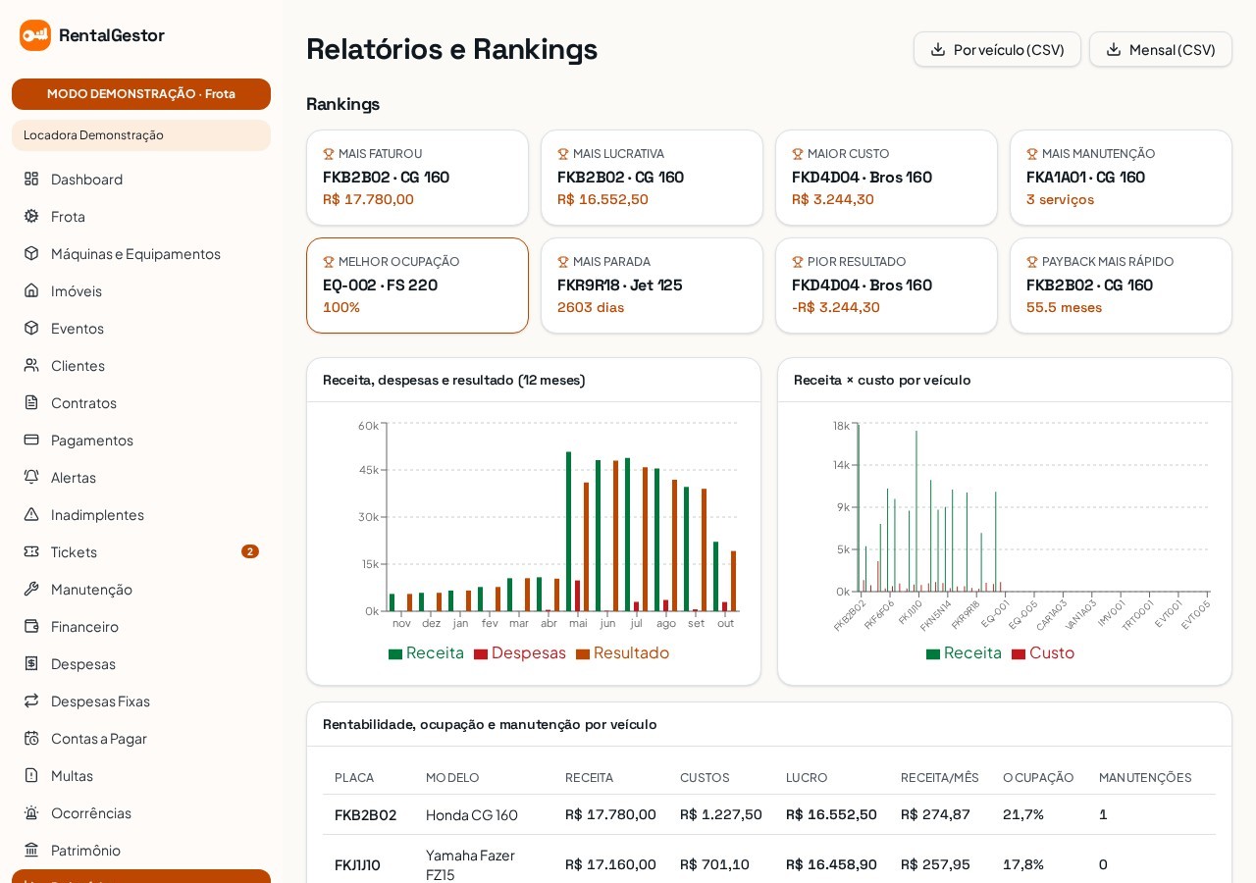Open the Melhor Ocupação ranking card
The height and width of the screenshot is (883, 1256).
coord(417,286)
